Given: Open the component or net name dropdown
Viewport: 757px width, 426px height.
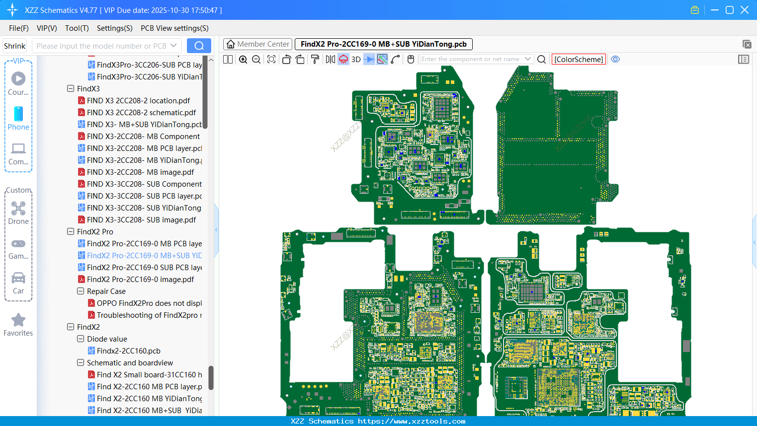Looking at the screenshot, I should 528,59.
